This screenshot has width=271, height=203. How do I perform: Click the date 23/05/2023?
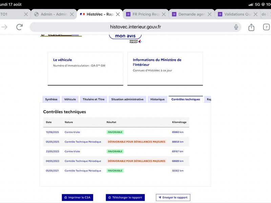coord(53,151)
